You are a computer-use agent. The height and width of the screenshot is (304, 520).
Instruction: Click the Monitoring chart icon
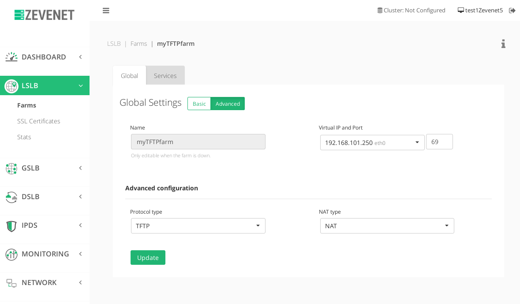(x=11, y=254)
